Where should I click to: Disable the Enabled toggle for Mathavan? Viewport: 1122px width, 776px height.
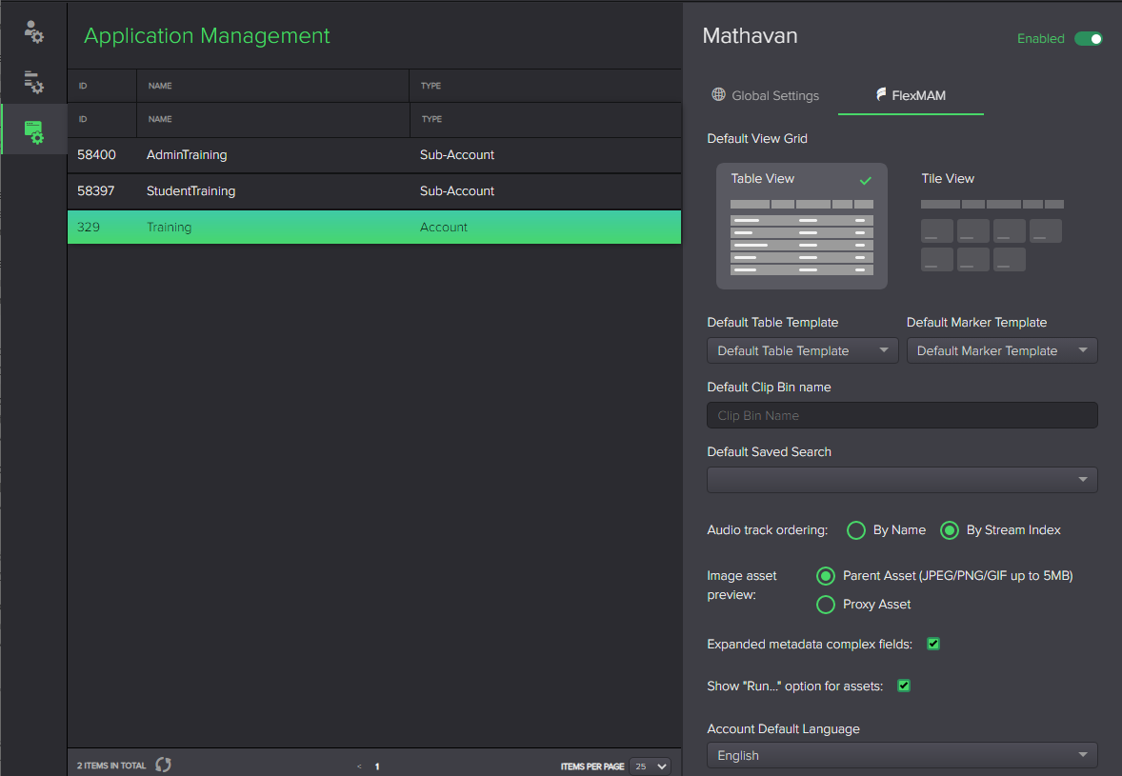1089,39
